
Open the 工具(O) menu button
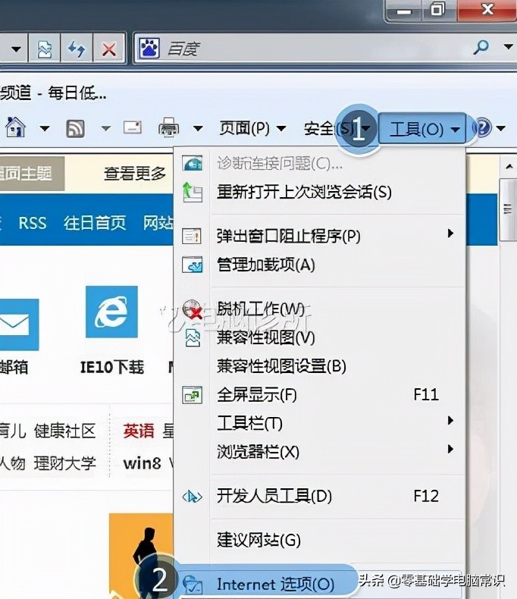tap(423, 129)
